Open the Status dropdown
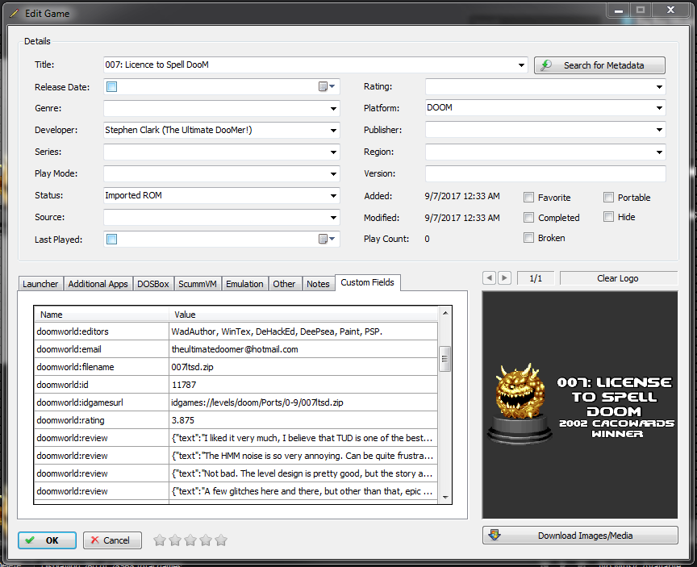 click(333, 195)
